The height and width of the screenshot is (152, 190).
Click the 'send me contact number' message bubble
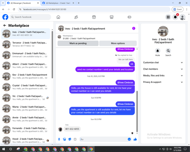(105, 70)
